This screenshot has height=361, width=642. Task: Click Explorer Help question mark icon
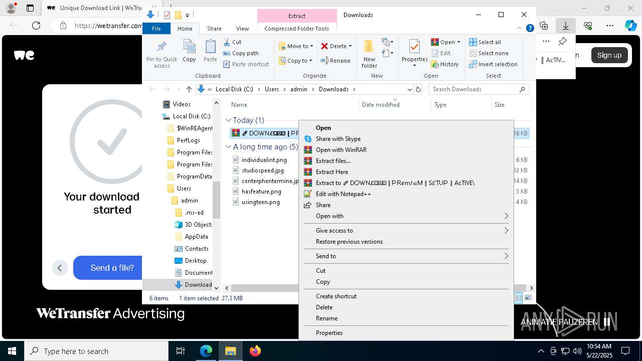530,29
